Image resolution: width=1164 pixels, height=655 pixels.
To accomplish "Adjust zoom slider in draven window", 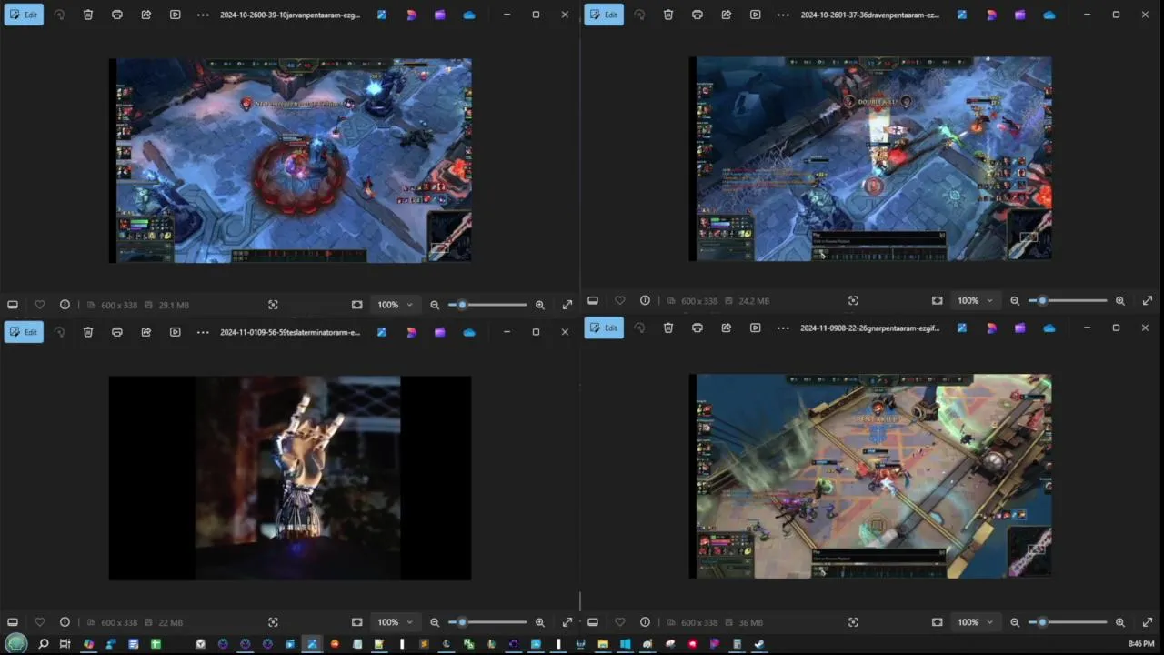I will click(x=1068, y=300).
